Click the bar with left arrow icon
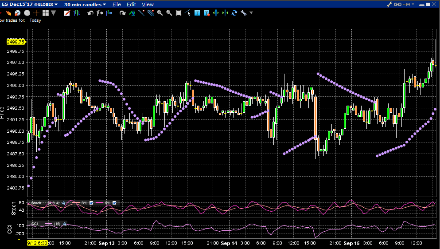This screenshot has width=440, height=249. pos(100,13)
